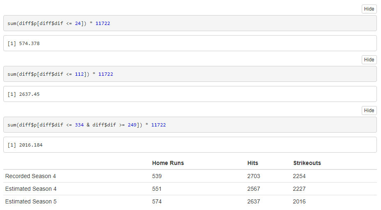Image resolution: width=381 pixels, height=210 pixels.
Task: Click the Estimated Season 4 home runs value 551
Action: (157, 189)
